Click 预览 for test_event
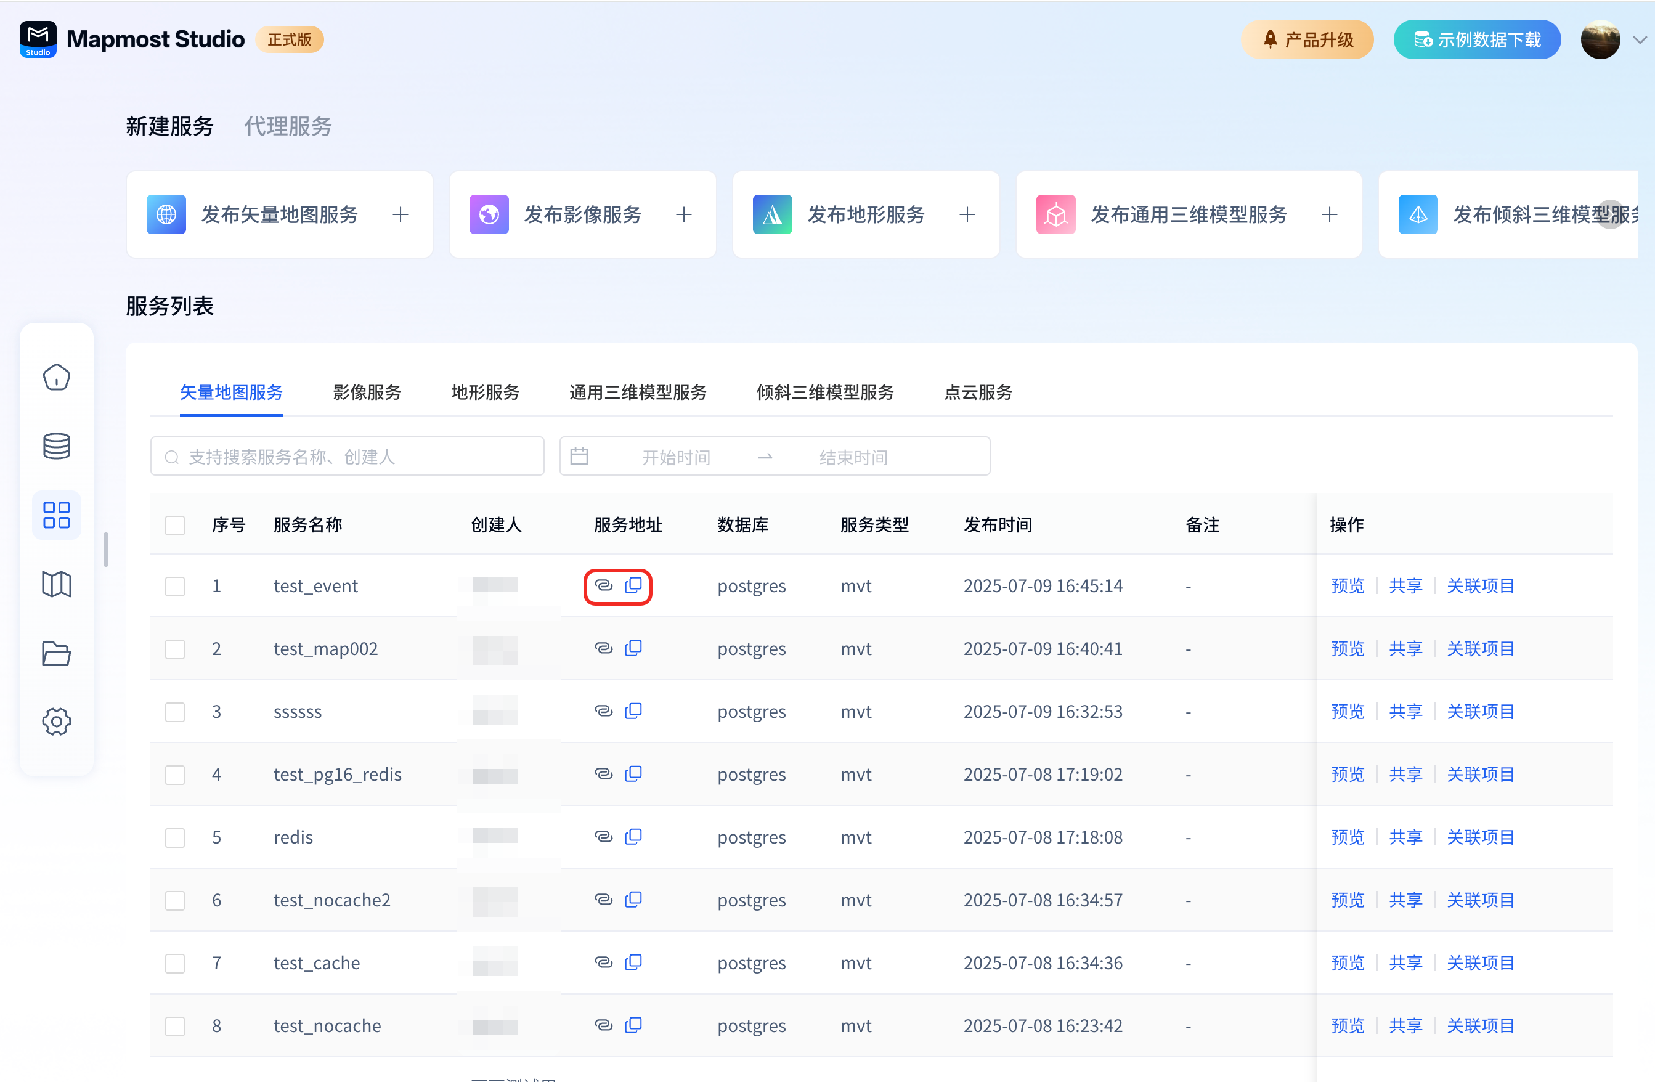Screen dimensions: 1655x1082 (x=1348, y=586)
